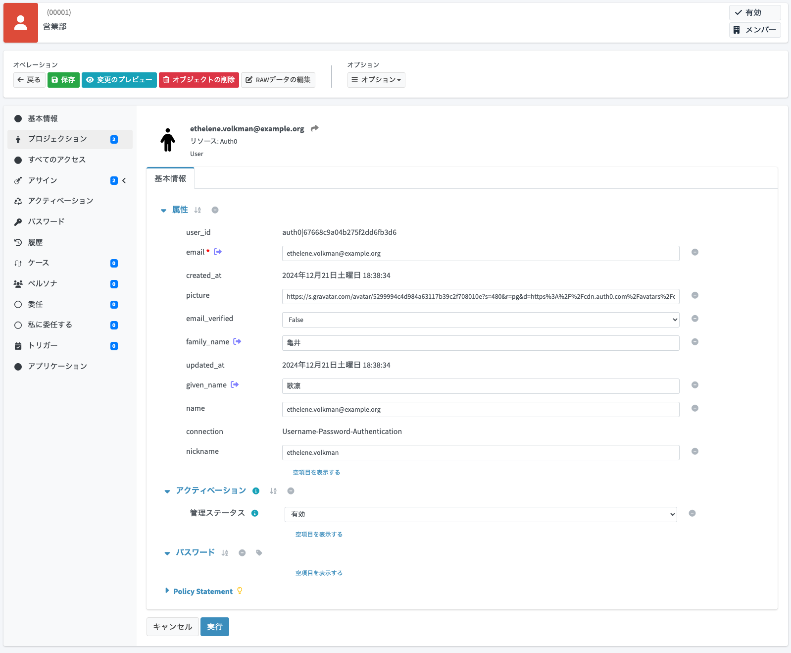Remove the picture field with its minus icon
The height and width of the screenshot is (653, 791).
coord(695,295)
